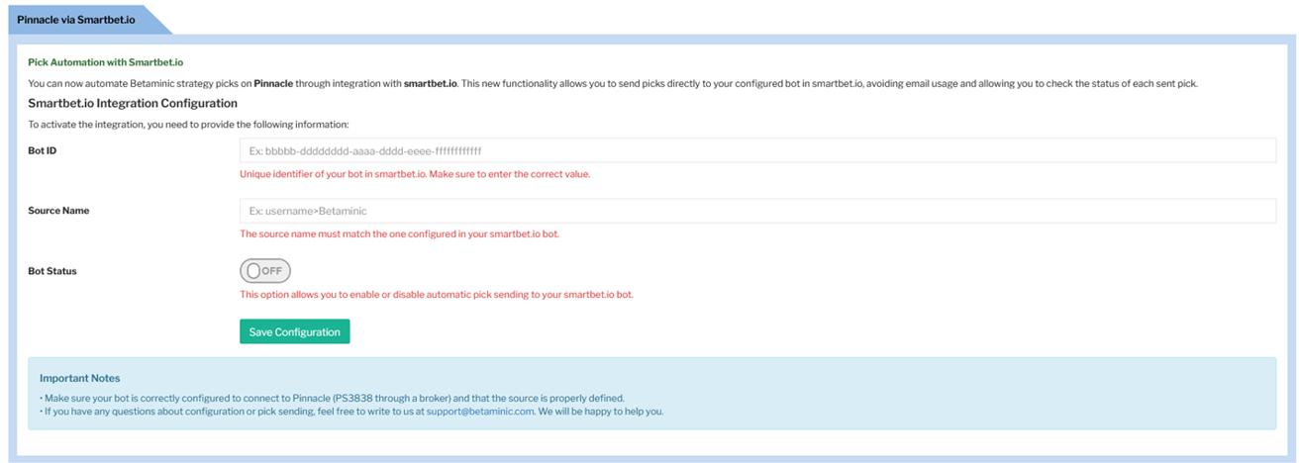1299x463 pixels.
Task: Click the Important Notes heading
Action: (x=79, y=378)
